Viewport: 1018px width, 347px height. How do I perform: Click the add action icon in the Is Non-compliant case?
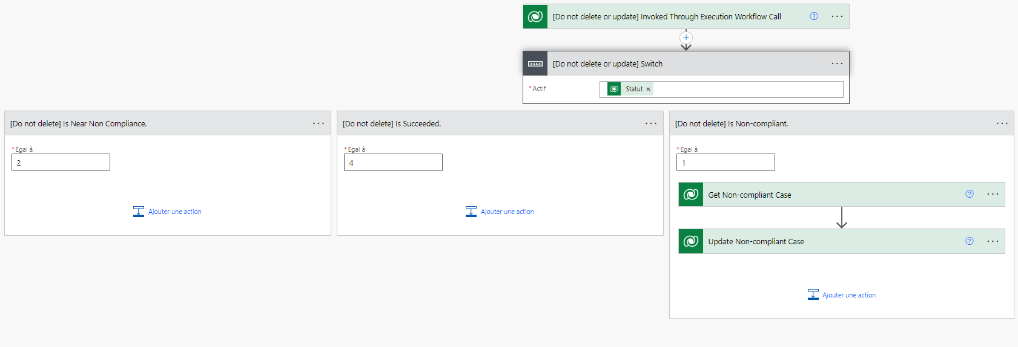[813, 294]
